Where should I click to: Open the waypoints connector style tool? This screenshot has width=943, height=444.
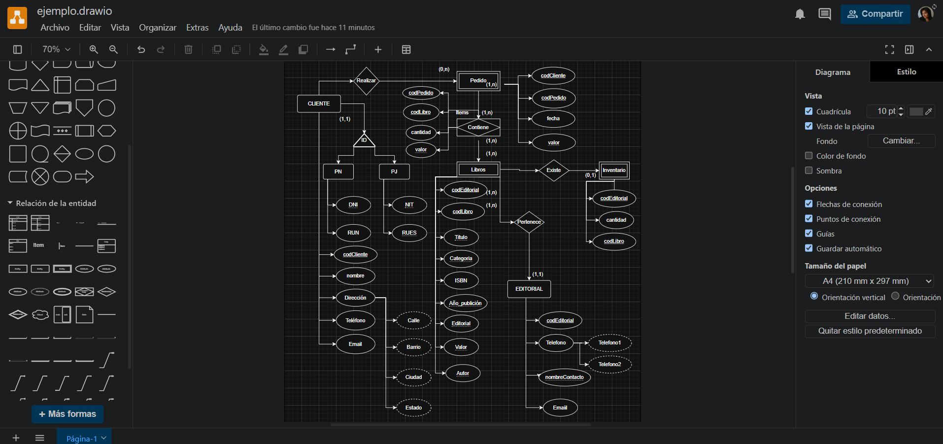(x=350, y=49)
